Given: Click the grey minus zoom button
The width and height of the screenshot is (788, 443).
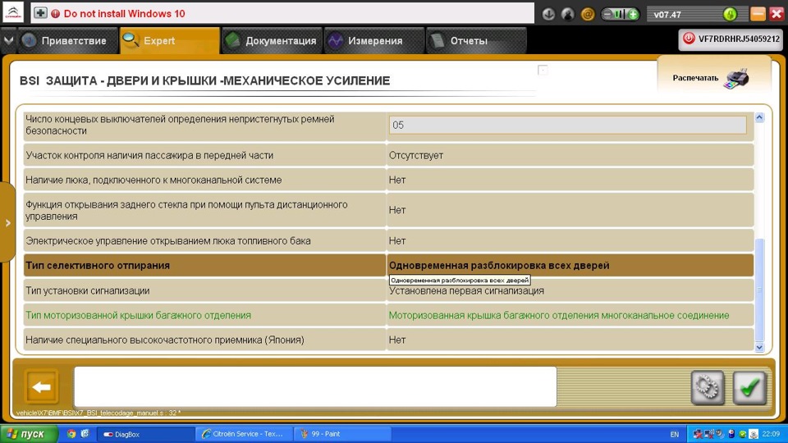Looking at the screenshot, I should 607,14.
